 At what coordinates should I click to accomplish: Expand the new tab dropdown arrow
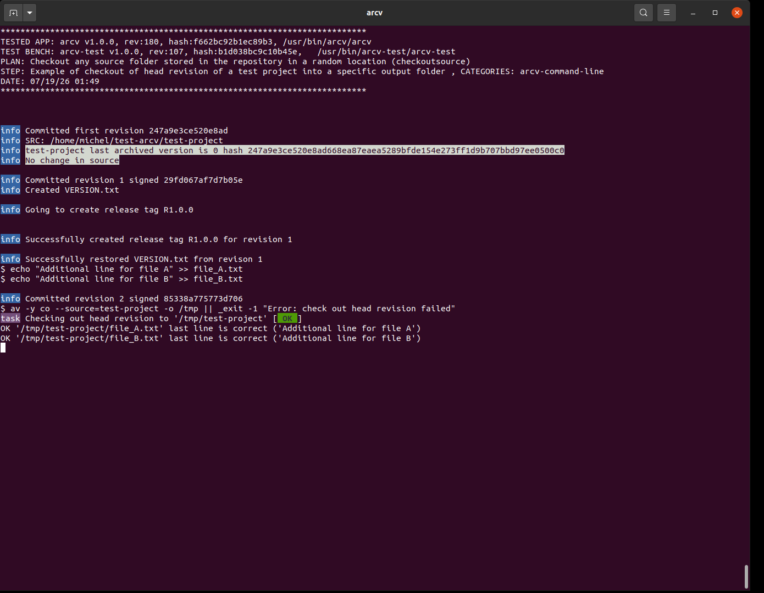click(x=30, y=12)
